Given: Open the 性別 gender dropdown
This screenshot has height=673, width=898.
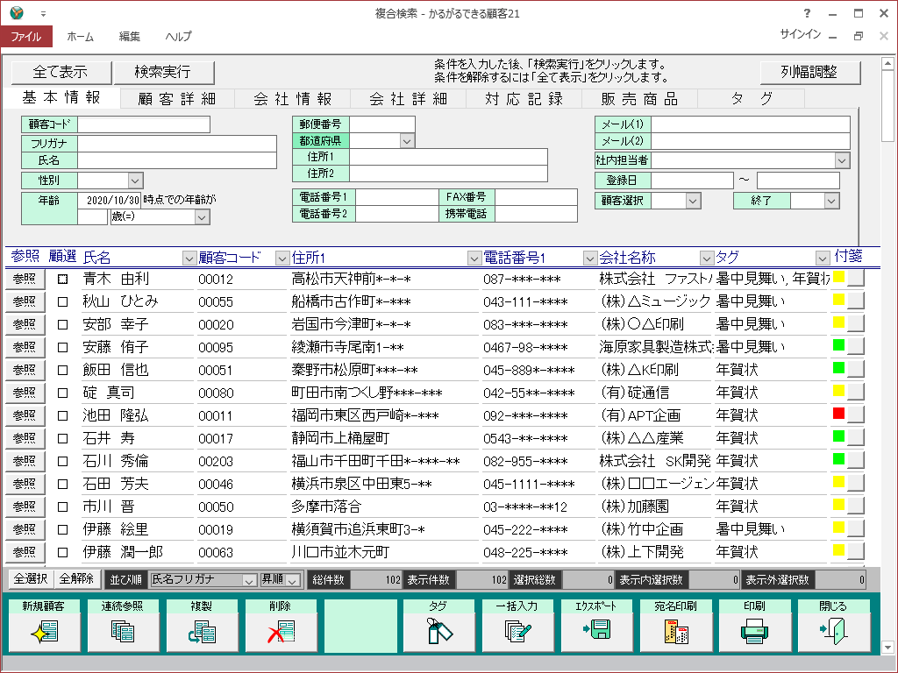Looking at the screenshot, I should click(x=135, y=181).
